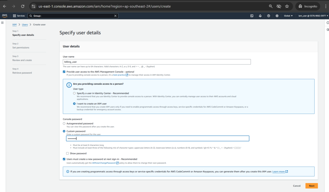Open the notifications bell

coord(260,16)
